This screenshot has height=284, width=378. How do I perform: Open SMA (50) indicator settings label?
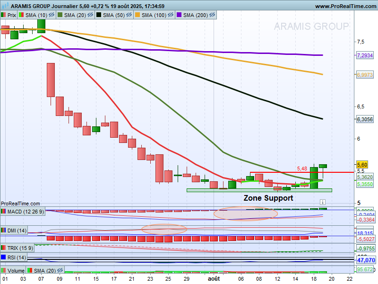click(114, 15)
